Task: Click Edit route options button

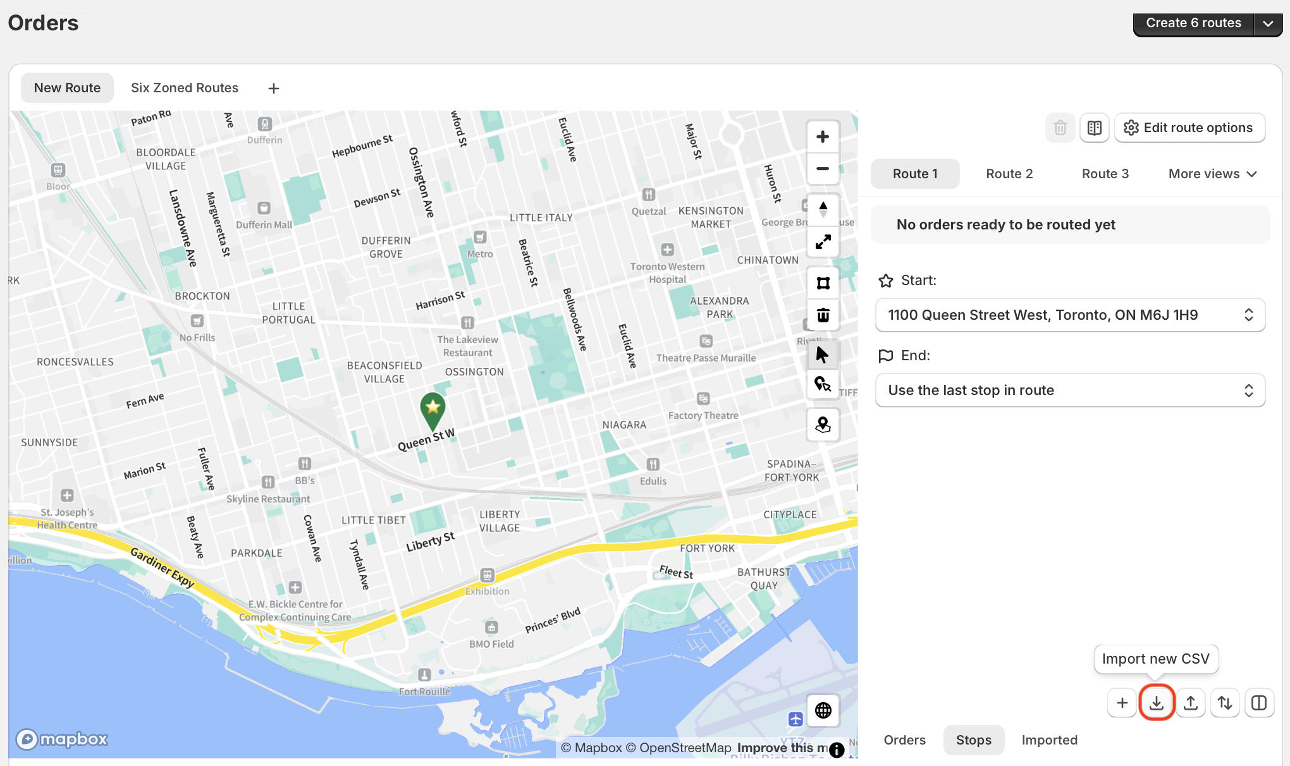Action: 1189,128
